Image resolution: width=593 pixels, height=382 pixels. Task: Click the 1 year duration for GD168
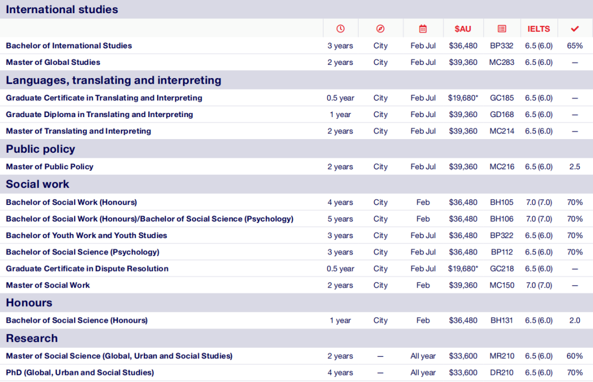[x=340, y=115]
